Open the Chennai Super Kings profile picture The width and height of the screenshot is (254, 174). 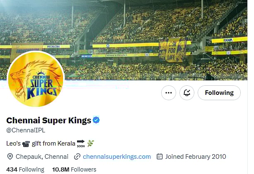pos(36,79)
